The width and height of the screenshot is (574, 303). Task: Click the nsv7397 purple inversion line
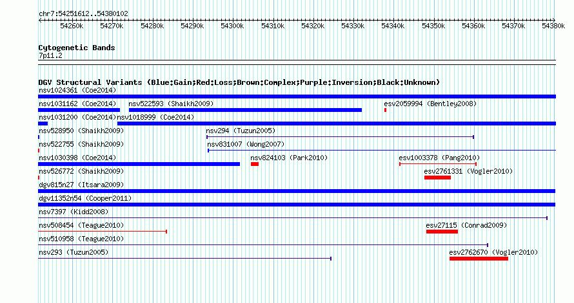click(293, 218)
